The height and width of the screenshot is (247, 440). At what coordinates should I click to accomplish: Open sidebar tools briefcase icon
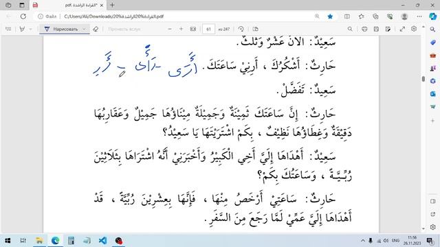click(x=433, y=56)
